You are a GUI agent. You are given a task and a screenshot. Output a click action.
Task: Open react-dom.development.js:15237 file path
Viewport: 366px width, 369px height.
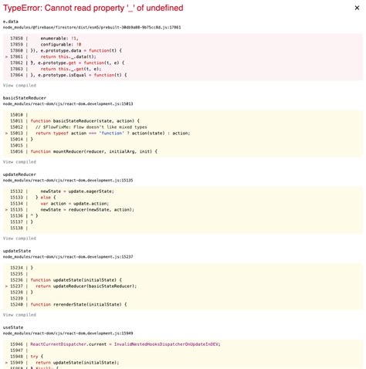68,257
